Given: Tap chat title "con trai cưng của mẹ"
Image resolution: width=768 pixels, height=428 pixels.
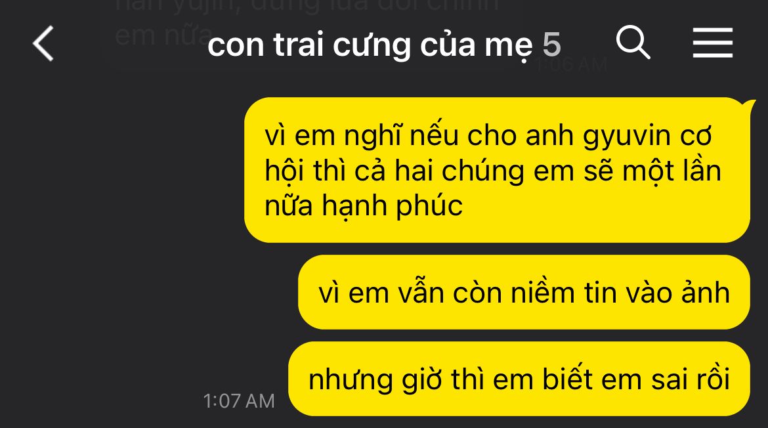Looking at the screenshot, I should pyautogui.click(x=370, y=45).
